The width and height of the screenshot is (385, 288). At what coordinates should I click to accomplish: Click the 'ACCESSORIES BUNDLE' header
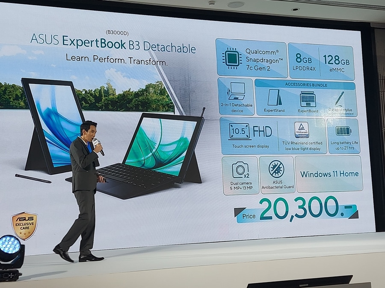click(306, 85)
